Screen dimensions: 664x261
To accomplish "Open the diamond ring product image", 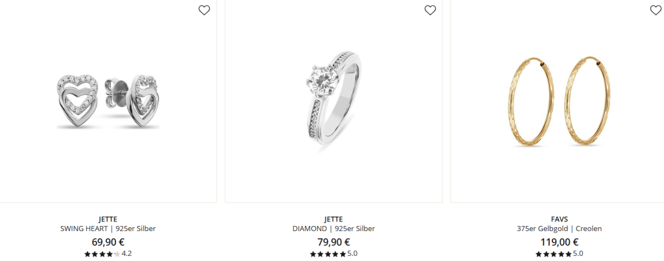I will pos(334,101).
